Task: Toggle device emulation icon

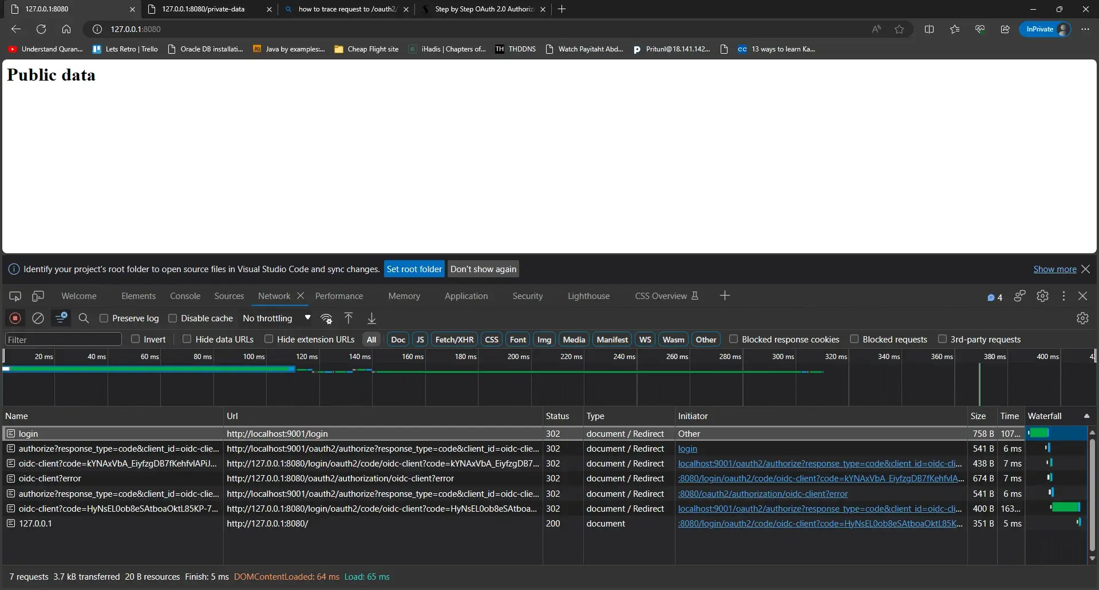Action: tap(38, 296)
